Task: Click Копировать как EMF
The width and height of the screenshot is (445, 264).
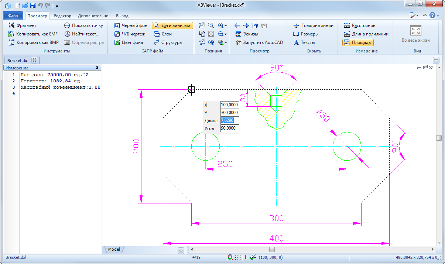Action: coord(33,34)
